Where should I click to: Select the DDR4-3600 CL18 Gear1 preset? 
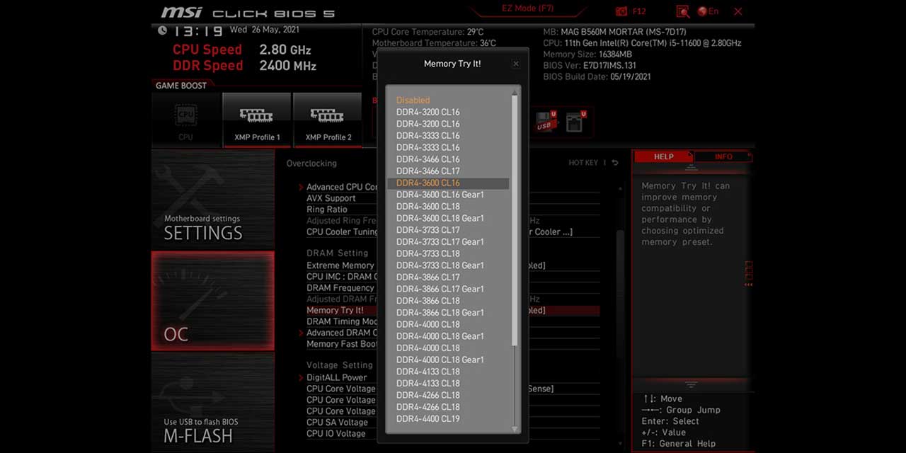click(440, 218)
